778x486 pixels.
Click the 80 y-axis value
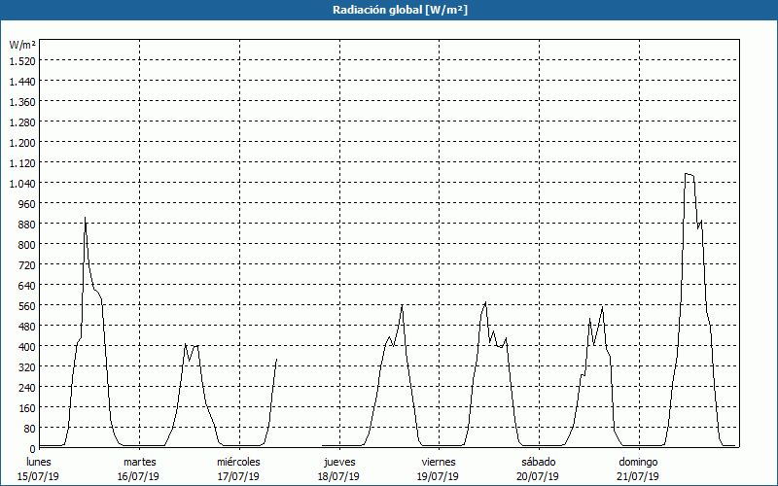[30, 429]
